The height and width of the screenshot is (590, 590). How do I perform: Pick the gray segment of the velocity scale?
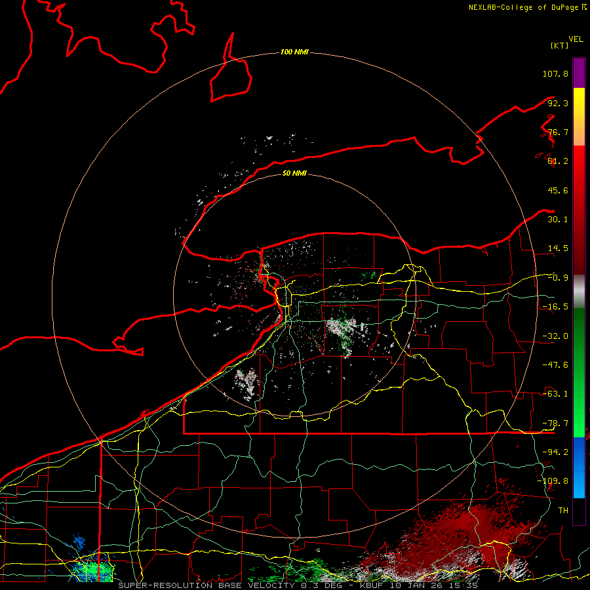(x=579, y=292)
